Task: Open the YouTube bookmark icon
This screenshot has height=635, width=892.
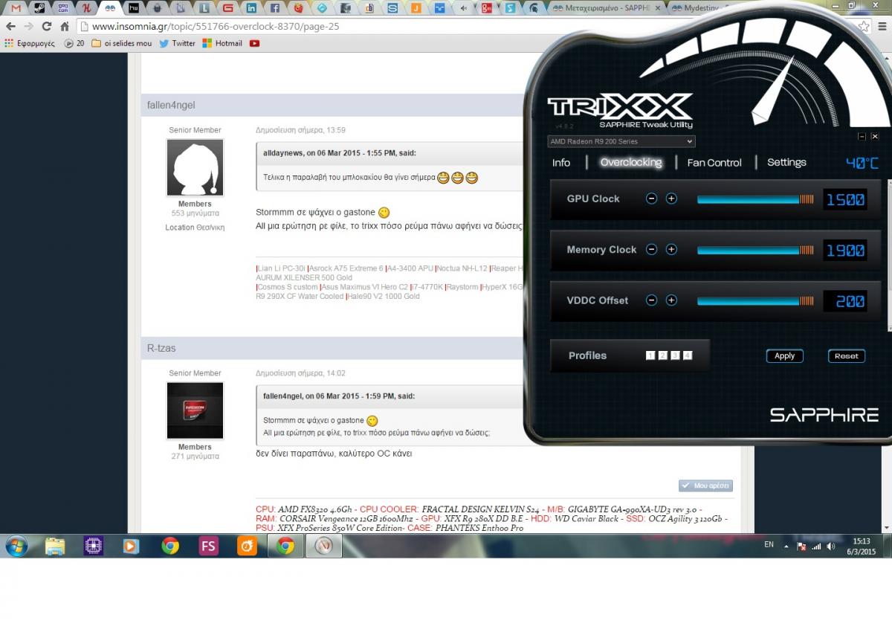Action: tap(255, 43)
